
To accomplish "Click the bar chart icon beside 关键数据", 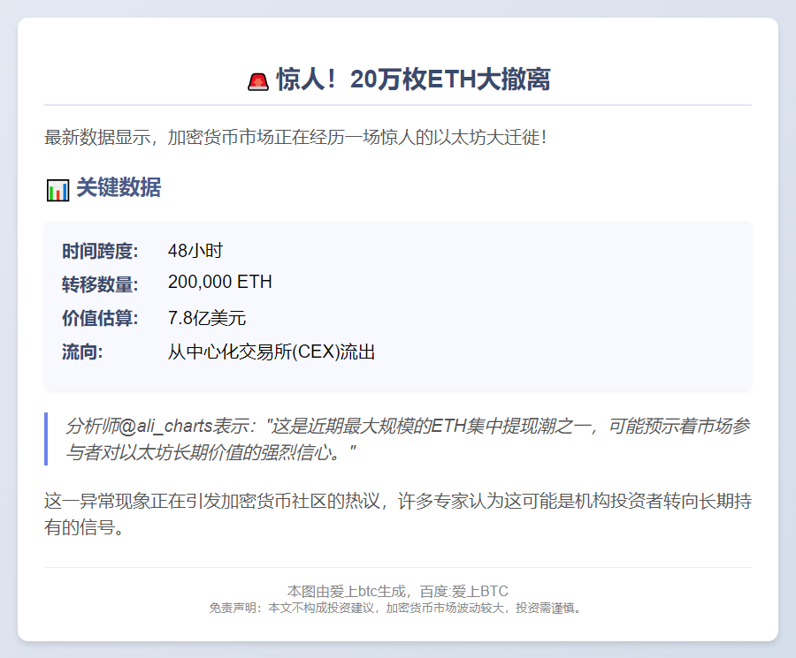I will pyautogui.click(x=57, y=189).
